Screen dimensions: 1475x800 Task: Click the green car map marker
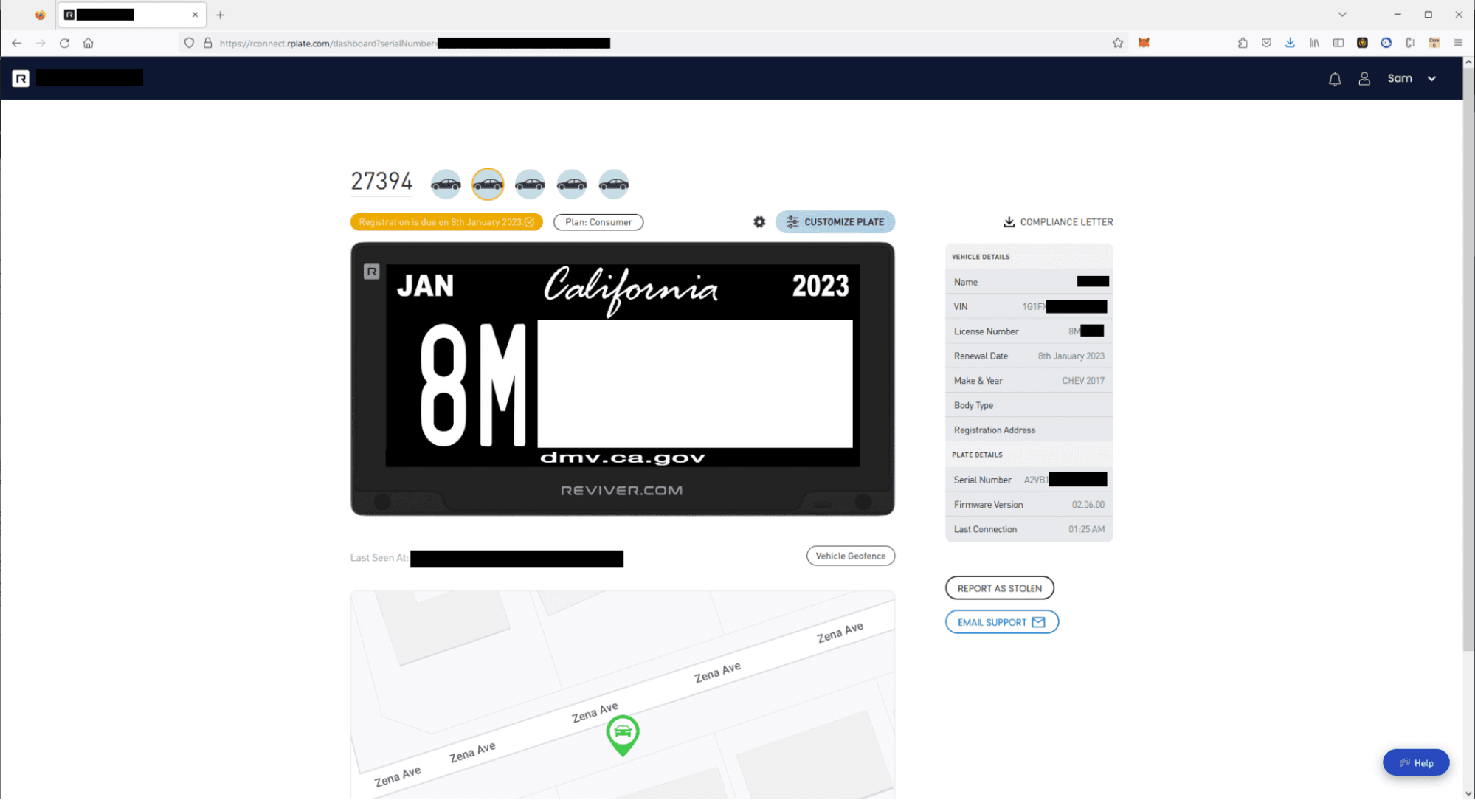[x=623, y=735]
